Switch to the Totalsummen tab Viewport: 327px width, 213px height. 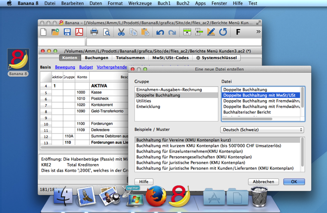pos(130,58)
